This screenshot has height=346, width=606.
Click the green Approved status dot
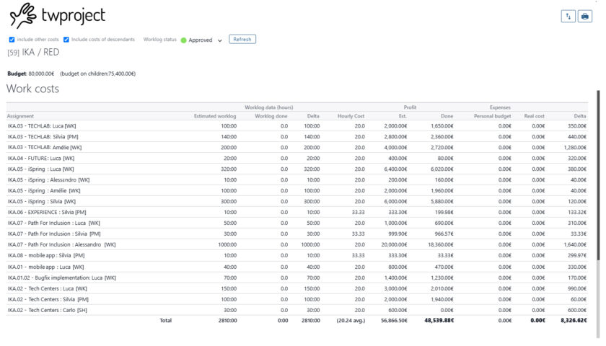point(183,40)
